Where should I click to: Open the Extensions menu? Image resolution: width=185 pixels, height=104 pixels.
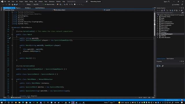52,1
